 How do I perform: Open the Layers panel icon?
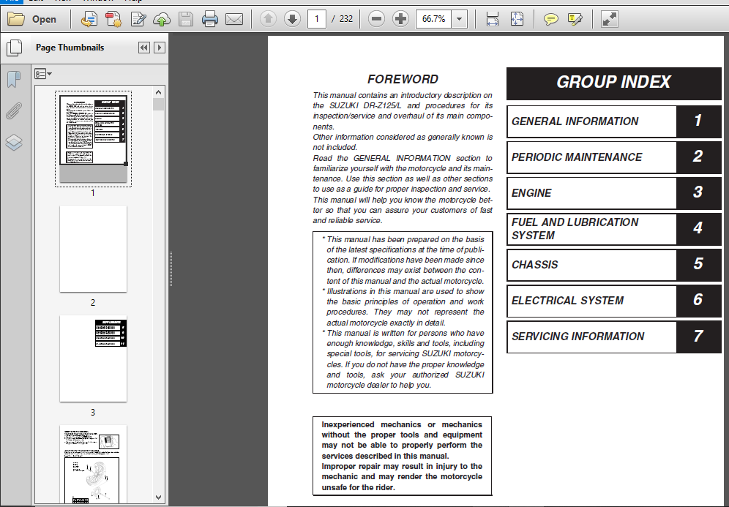(x=14, y=142)
